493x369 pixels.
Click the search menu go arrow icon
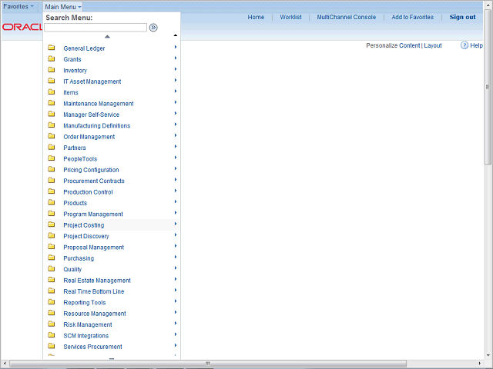(x=153, y=28)
